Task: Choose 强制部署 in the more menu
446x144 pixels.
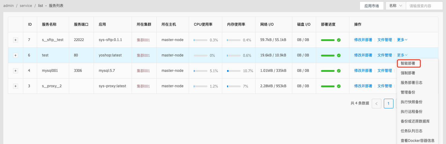Action: coord(408,73)
